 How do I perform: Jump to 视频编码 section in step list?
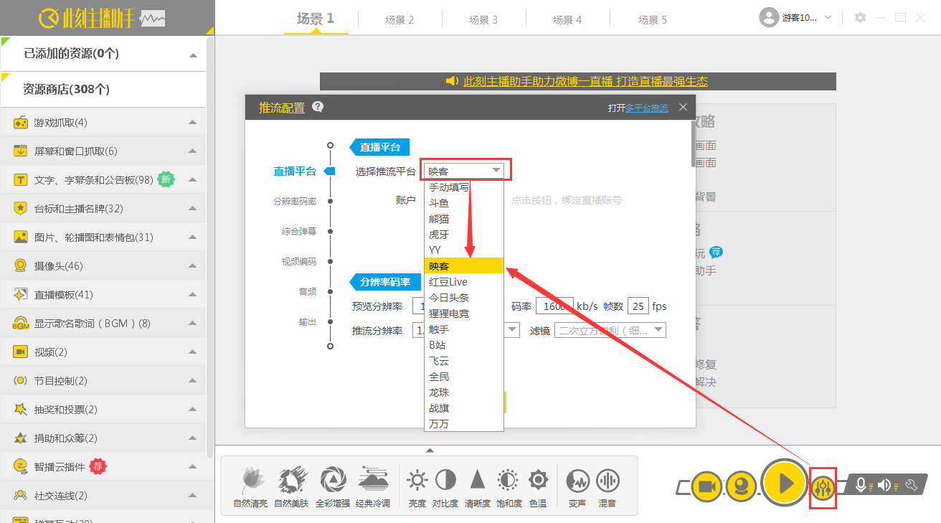pyautogui.click(x=298, y=262)
